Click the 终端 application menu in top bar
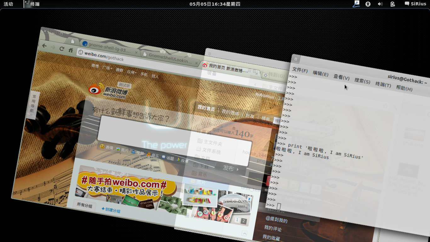 tap(32, 4)
